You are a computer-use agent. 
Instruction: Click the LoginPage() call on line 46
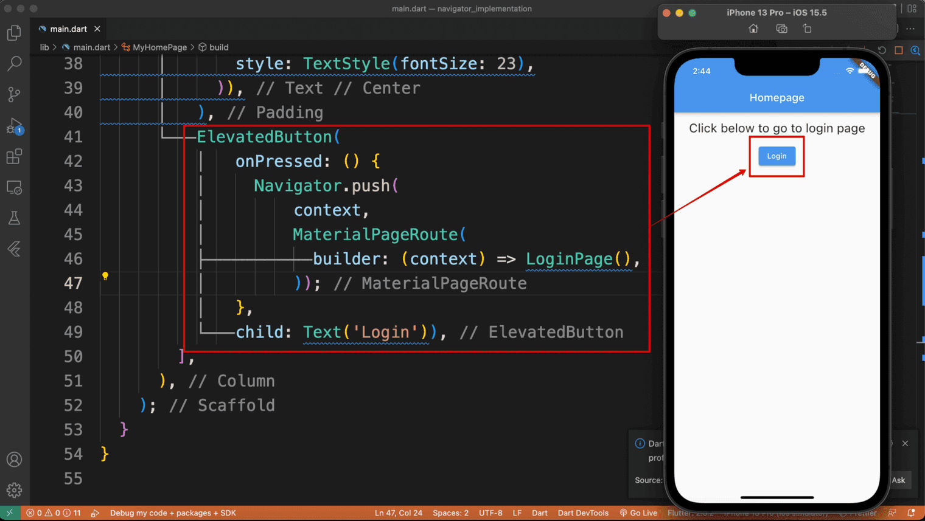point(579,259)
